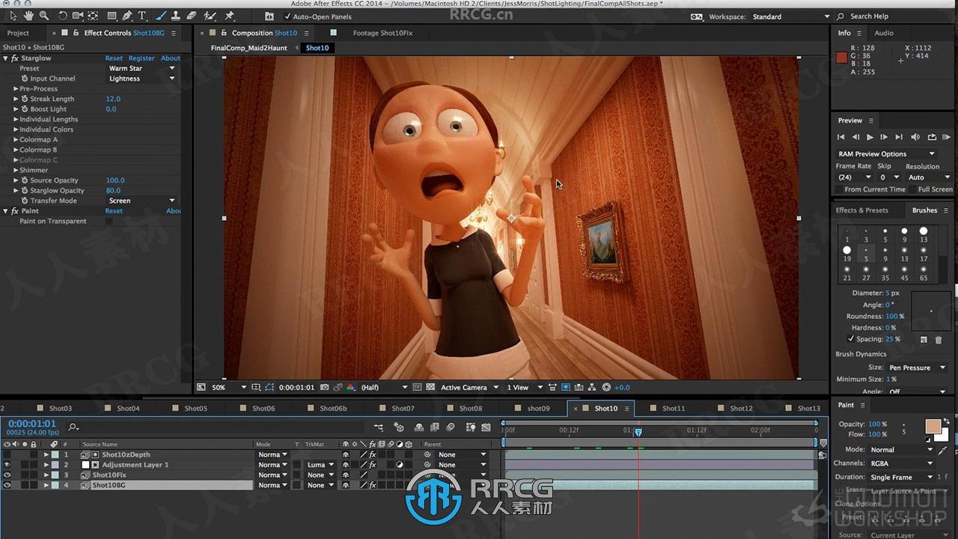The height and width of the screenshot is (539, 958).
Task: Open the Active Camera view dropdown
Action: (469, 387)
